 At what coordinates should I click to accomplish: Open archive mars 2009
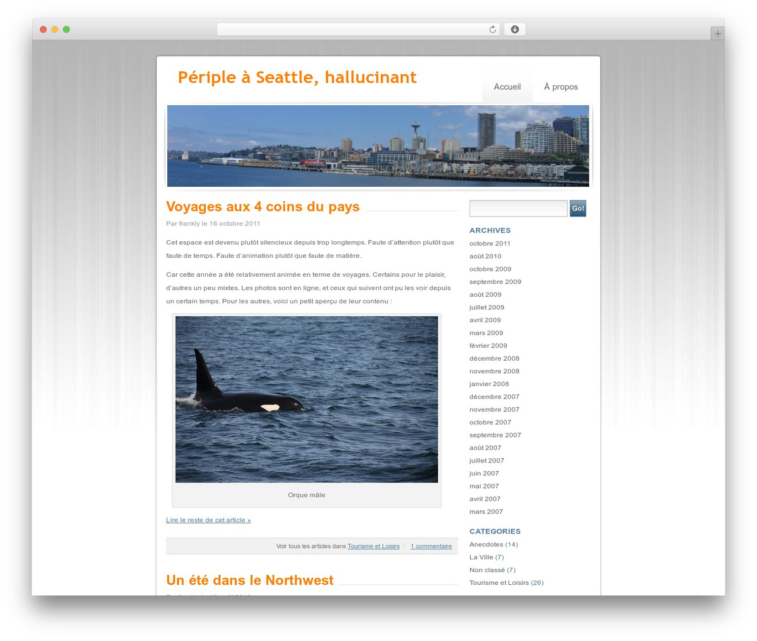click(486, 333)
